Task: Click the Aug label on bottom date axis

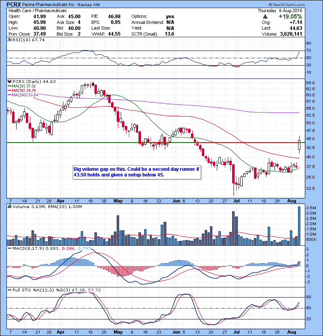Action: point(292,332)
